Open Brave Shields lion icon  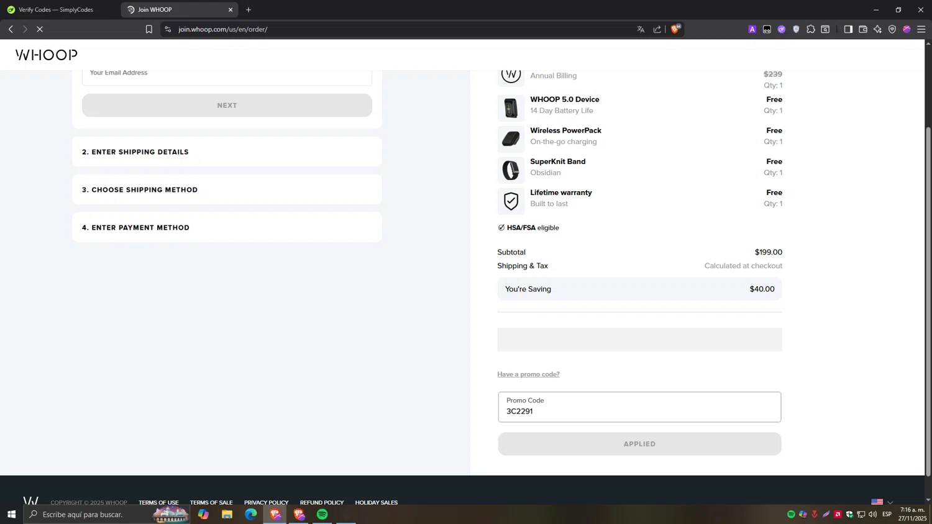[675, 29]
